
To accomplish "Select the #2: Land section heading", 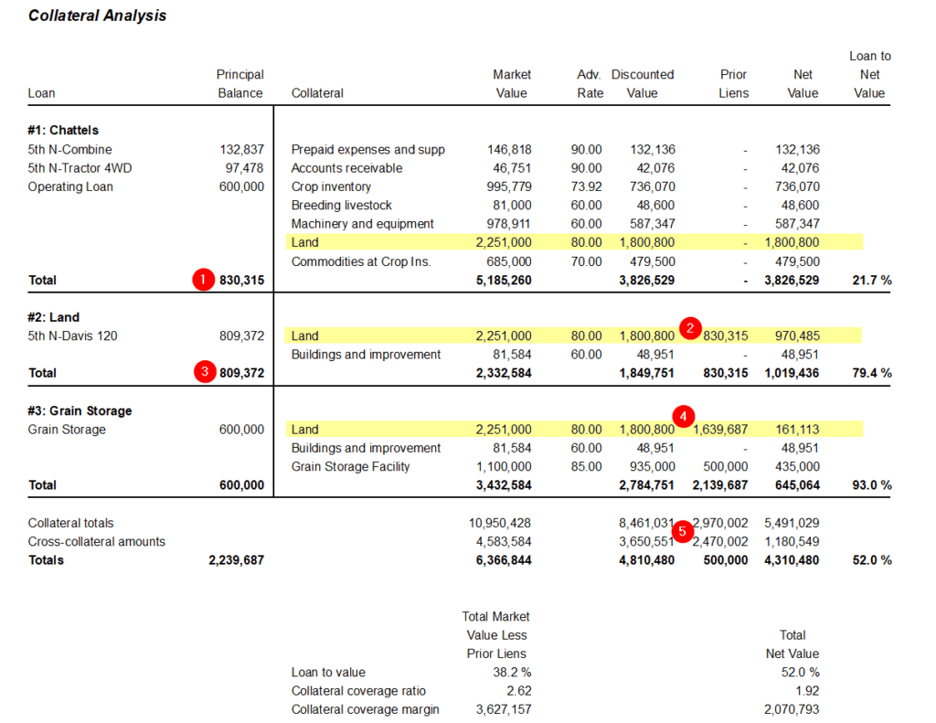I will 54,317.
